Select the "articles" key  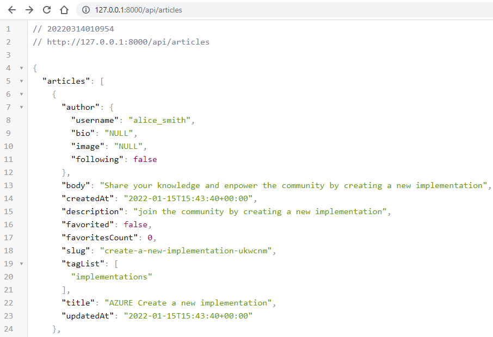[x=66, y=81]
